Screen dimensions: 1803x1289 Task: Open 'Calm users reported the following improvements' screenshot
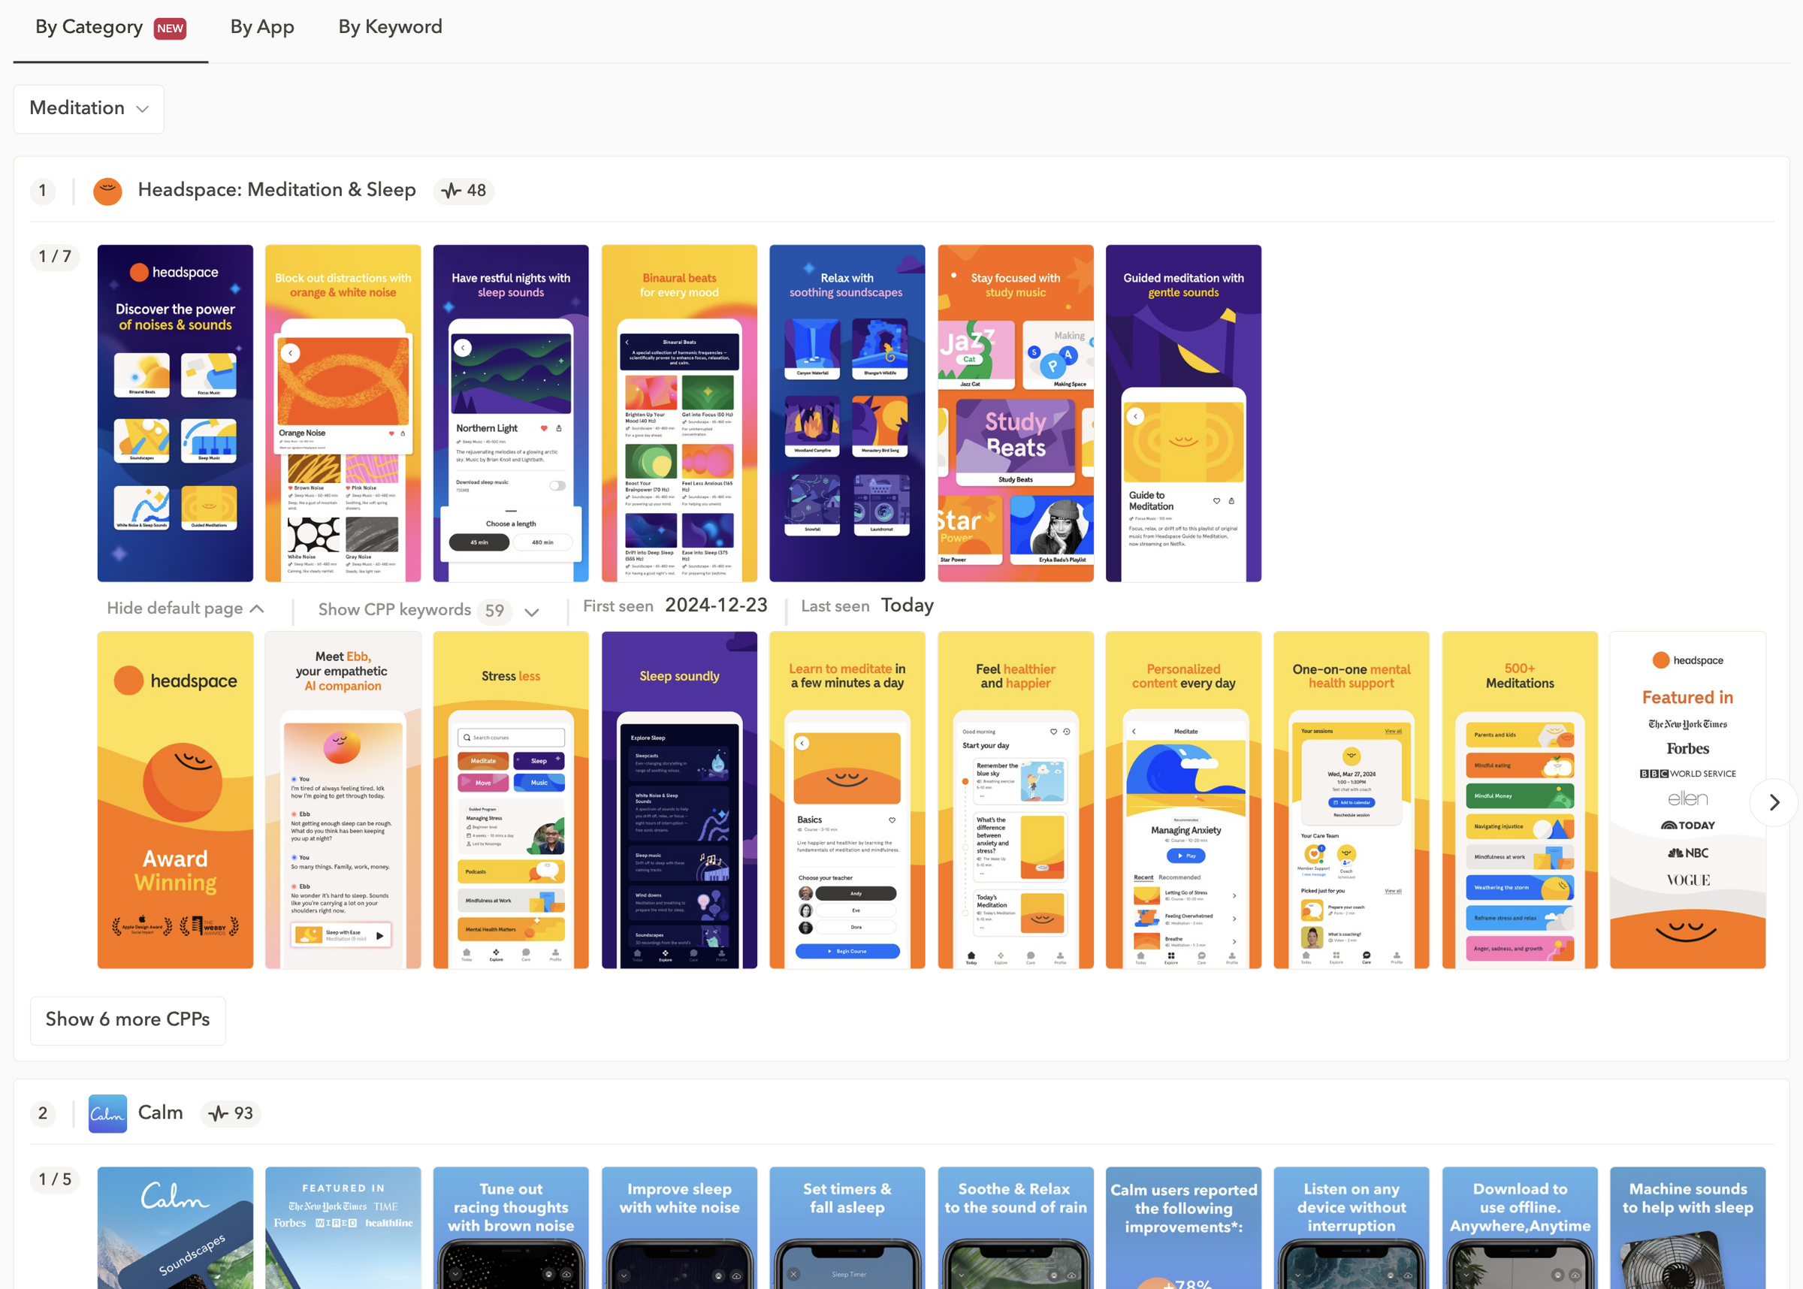click(1183, 1228)
